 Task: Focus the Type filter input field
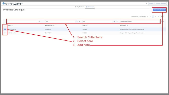(x=23, y=21)
